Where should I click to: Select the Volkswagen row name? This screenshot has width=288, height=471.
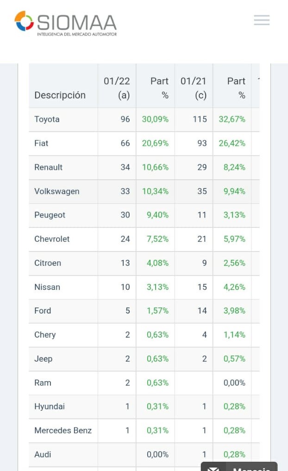click(56, 191)
